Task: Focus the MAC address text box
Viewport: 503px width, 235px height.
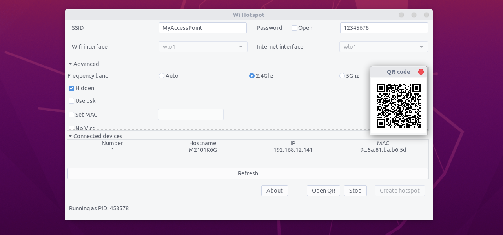Action: coord(190,115)
